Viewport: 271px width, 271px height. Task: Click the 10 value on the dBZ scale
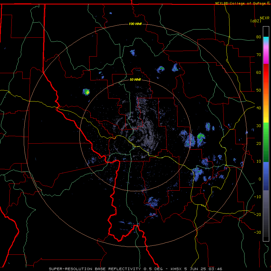[259, 161]
